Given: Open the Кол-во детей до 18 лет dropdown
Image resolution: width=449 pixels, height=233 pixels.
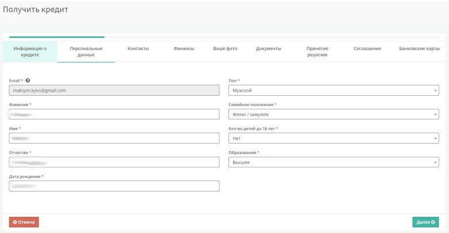Looking at the screenshot, I should click(x=334, y=138).
